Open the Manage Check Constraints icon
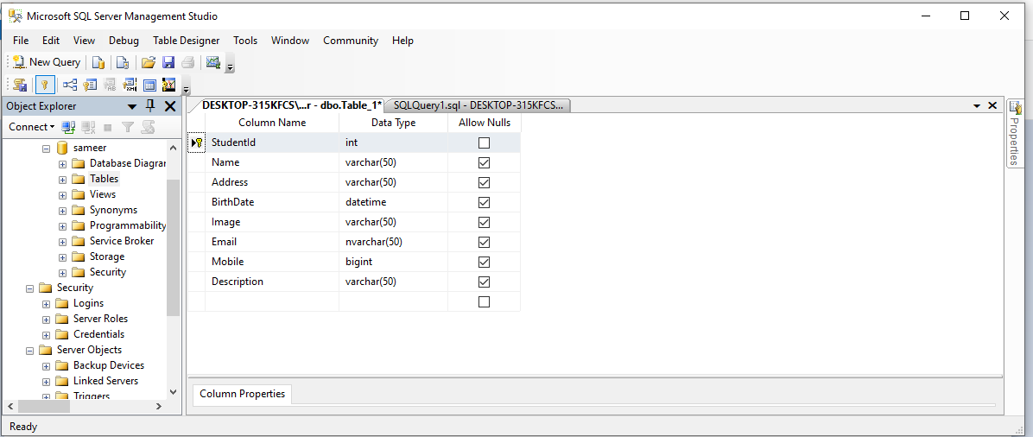This screenshot has width=1033, height=437. [x=149, y=85]
